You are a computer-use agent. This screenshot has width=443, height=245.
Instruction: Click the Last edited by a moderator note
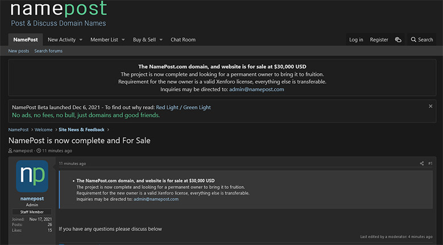396,237
